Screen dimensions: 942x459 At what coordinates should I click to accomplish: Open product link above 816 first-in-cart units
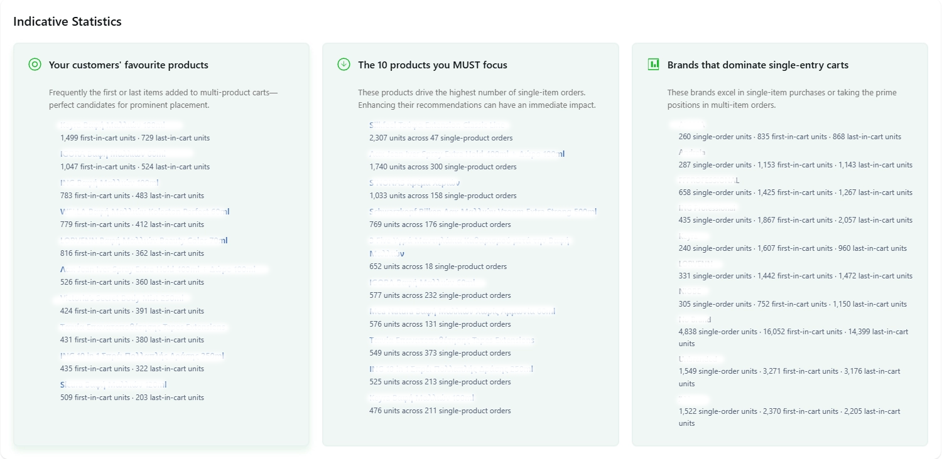(144, 240)
